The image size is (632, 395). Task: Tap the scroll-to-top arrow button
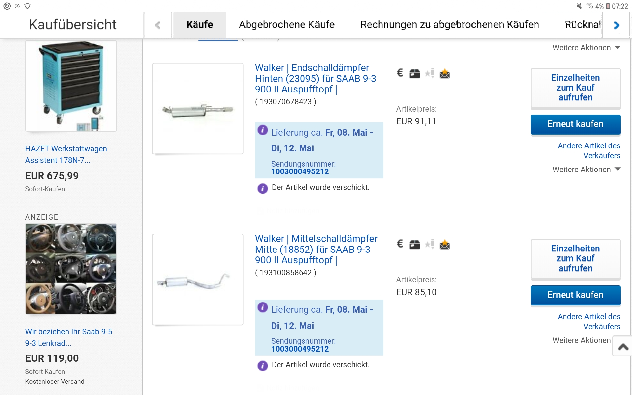622,346
